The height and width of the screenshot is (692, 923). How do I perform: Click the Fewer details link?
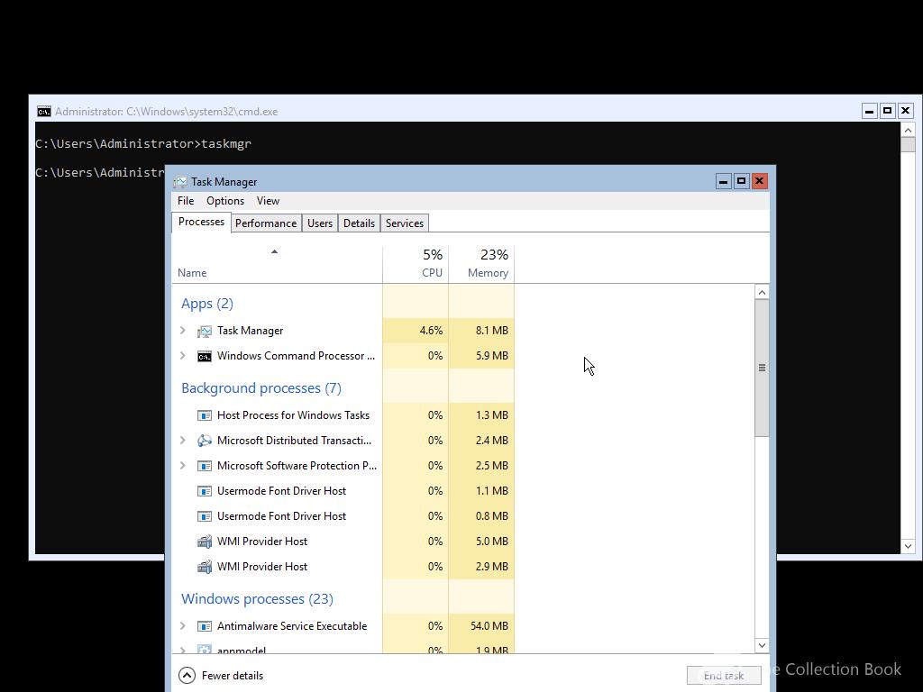233,676
